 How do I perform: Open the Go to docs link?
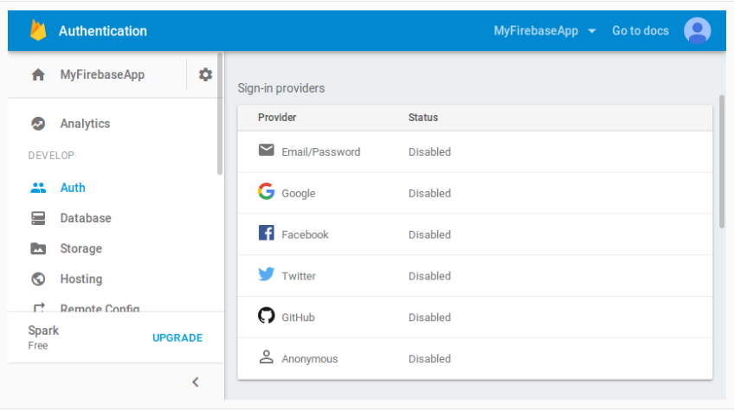tap(641, 31)
